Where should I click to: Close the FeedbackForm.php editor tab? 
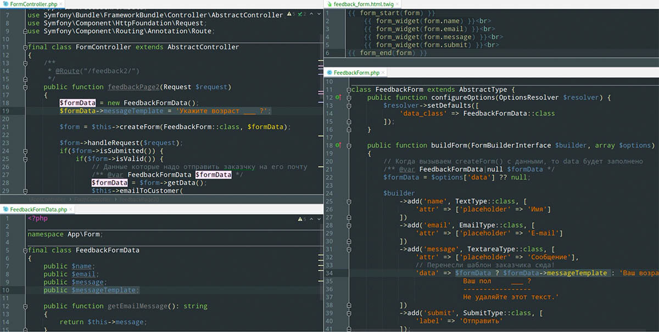tap(384, 72)
